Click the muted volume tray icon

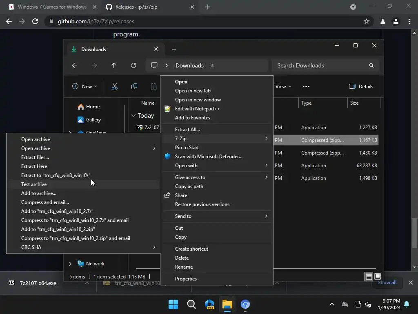point(369,304)
